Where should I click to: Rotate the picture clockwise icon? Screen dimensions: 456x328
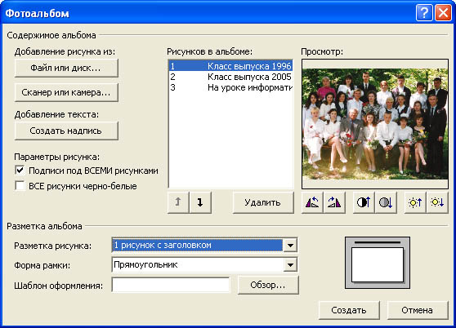coord(334,202)
